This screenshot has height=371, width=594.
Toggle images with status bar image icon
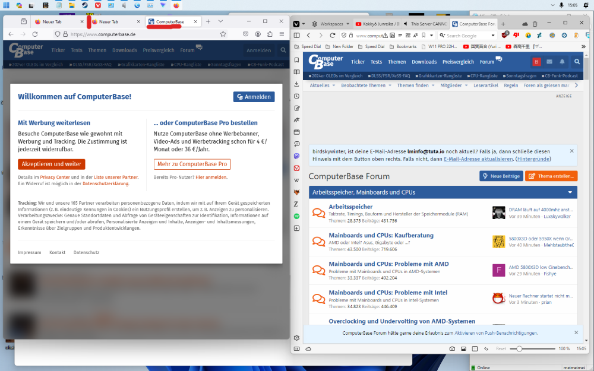[x=463, y=348]
